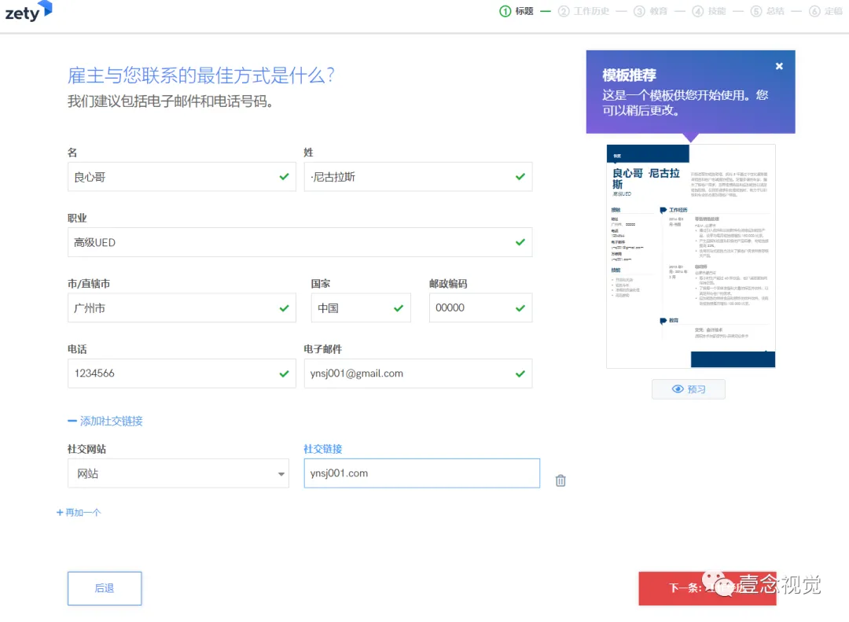Select step 6 定稿 in progress bar
The width and height of the screenshot is (849, 622).
[825, 11]
